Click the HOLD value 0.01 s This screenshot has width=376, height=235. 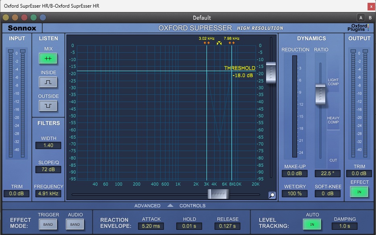pos(189,226)
